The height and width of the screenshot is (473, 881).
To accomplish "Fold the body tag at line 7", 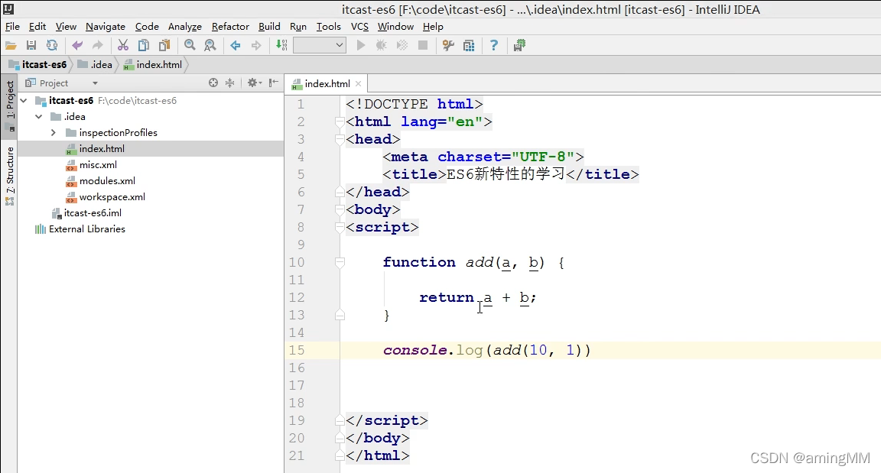I will click(340, 210).
